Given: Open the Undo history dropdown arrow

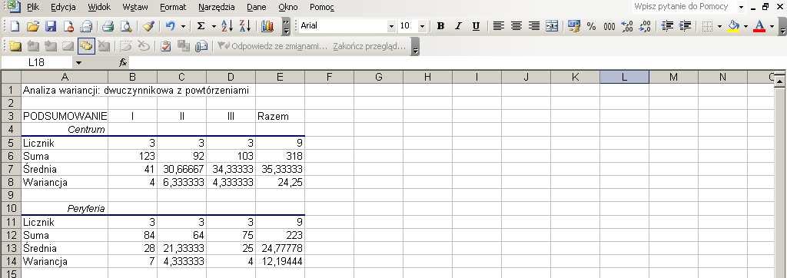Looking at the screenshot, I should point(183,26).
